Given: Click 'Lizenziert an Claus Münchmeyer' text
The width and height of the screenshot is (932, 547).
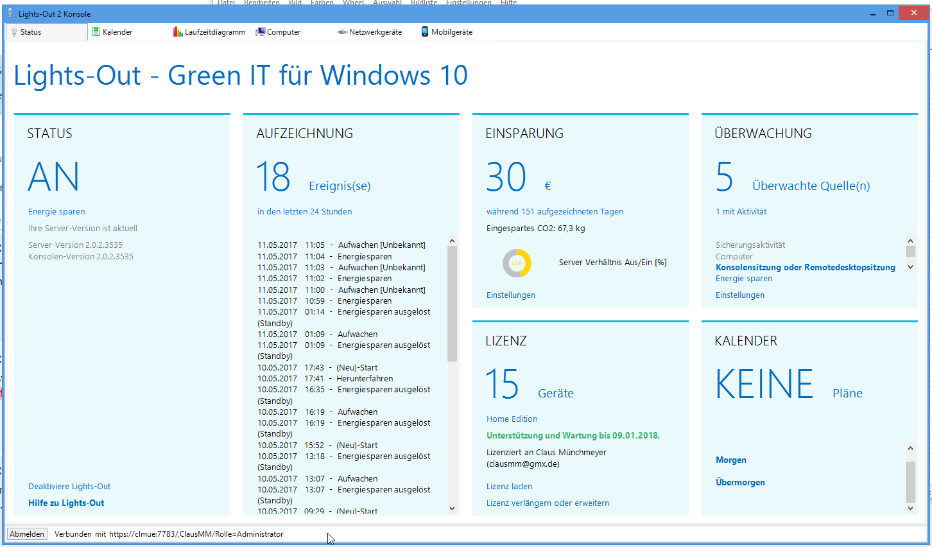Looking at the screenshot, I should coord(546,453).
